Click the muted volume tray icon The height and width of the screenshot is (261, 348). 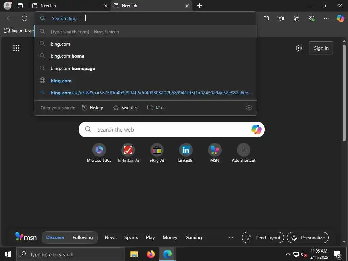[x=304, y=254]
